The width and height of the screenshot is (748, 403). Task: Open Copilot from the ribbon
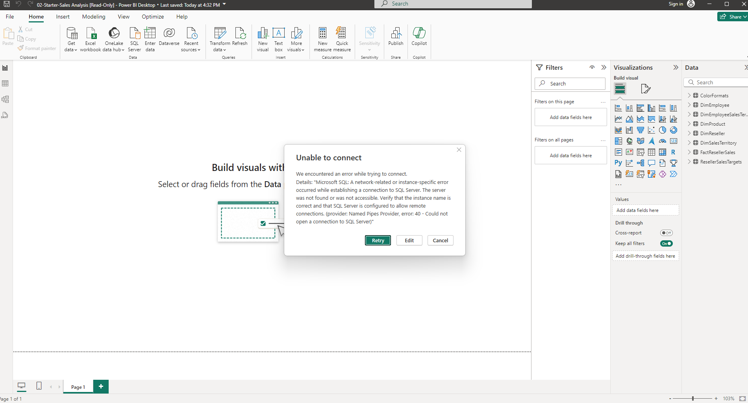click(x=419, y=37)
